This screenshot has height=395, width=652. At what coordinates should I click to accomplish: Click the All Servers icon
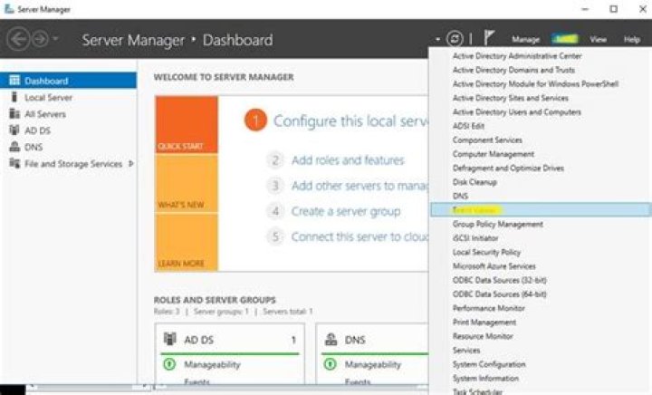(x=14, y=113)
